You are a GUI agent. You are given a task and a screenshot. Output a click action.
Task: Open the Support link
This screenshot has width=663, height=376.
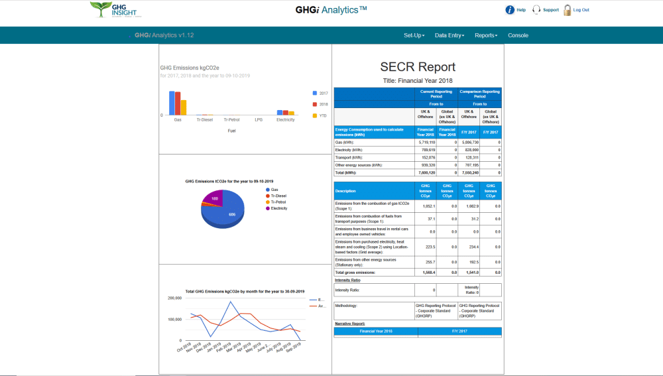coord(550,10)
